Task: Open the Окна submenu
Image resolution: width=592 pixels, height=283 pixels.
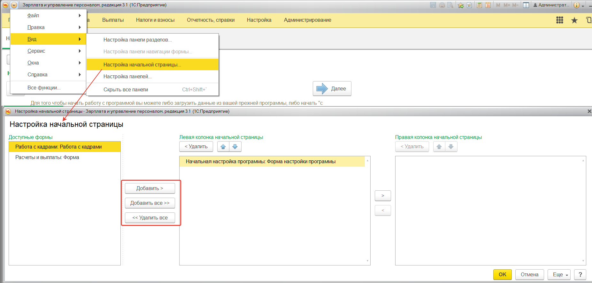Action: (x=49, y=63)
